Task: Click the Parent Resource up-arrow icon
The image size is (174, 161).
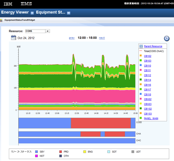Action: [x=141, y=46]
